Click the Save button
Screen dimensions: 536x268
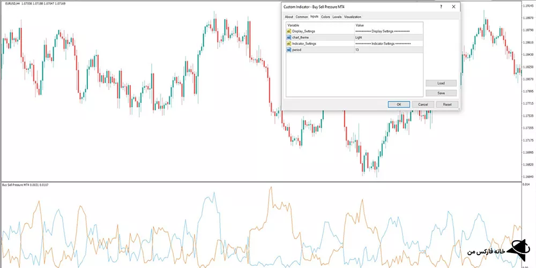[441, 93]
